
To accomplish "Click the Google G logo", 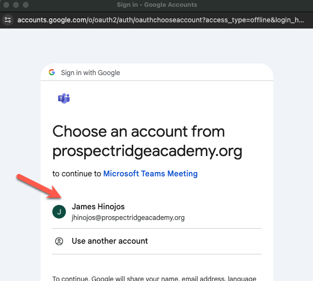I will coord(52,72).
